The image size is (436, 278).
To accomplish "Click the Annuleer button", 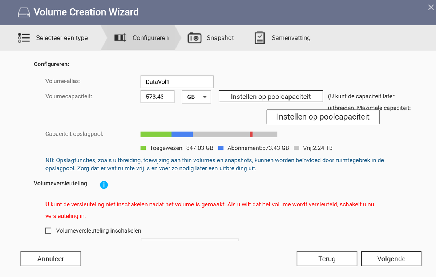I will pos(51,259).
